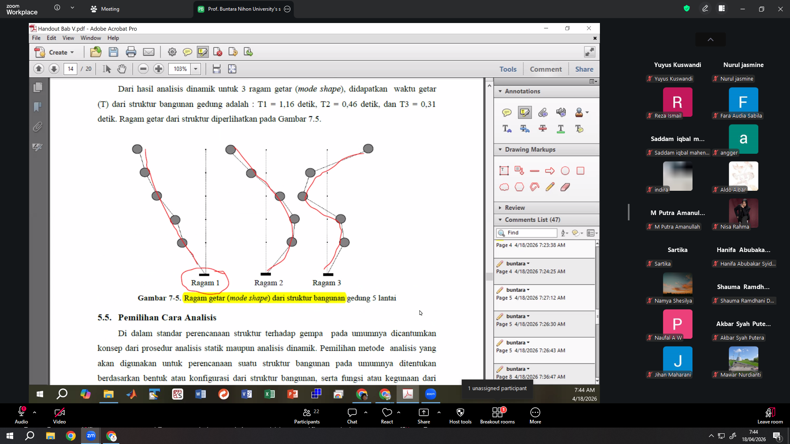Zoom out with the minus button

143,69
